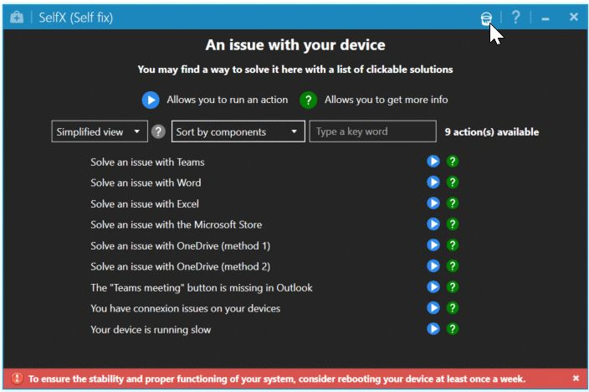Focus the Type a key word field
Screen dimensions: 589x392
click(372, 132)
